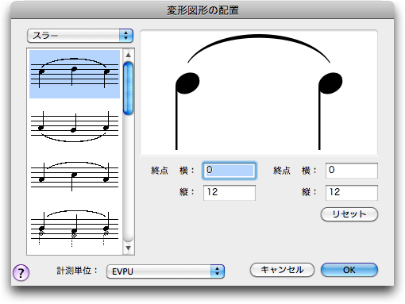Click the left note head in preview

tap(187, 83)
